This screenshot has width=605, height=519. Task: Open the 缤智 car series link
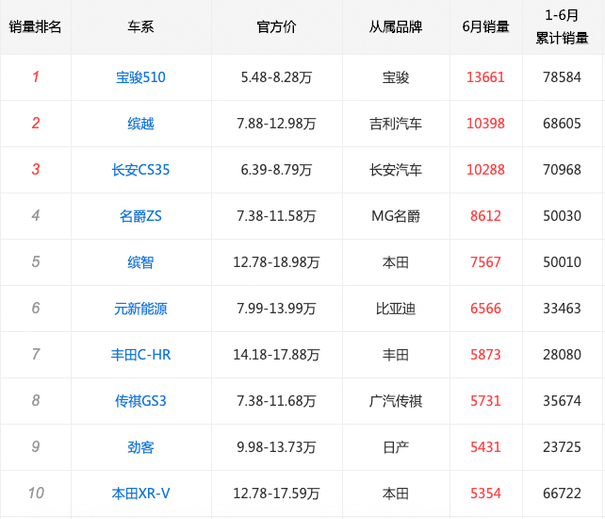pyautogui.click(x=140, y=262)
